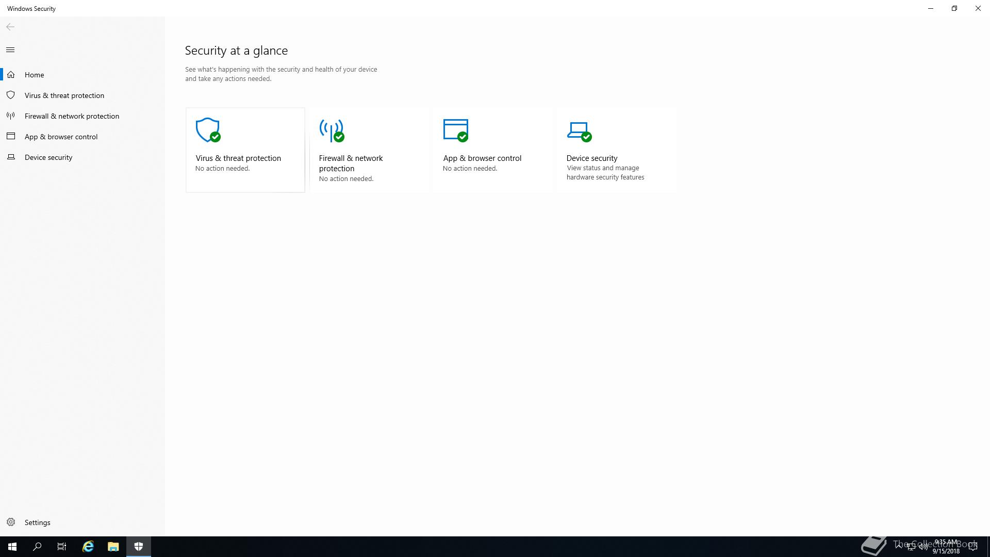Image resolution: width=990 pixels, height=557 pixels.
Task: Toggle the hamburger navigation menu
Action: (10, 50)
